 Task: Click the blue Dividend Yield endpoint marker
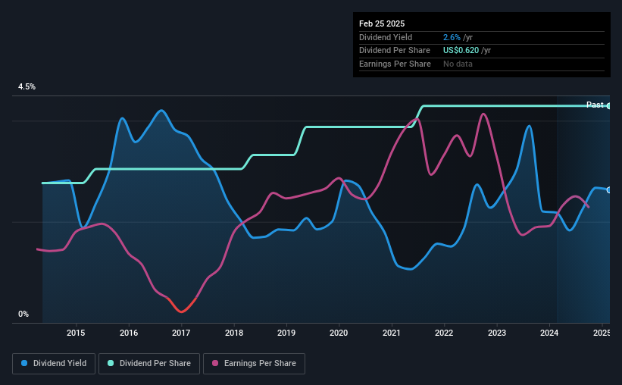coord(608,190)
